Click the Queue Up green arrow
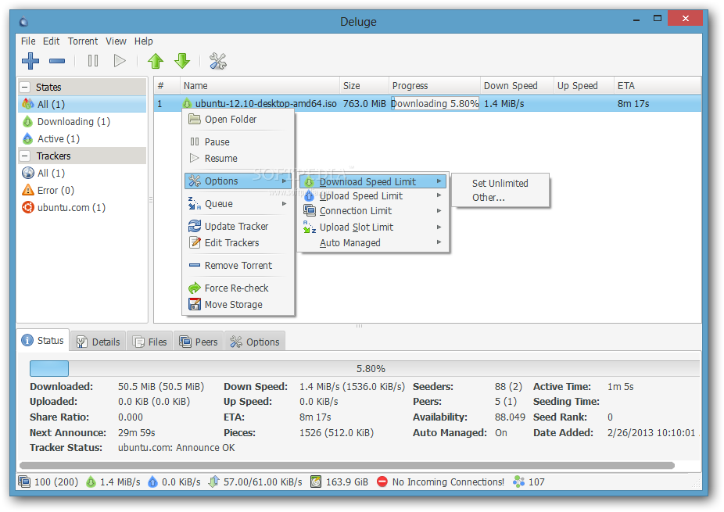 (x=156, y=61)
